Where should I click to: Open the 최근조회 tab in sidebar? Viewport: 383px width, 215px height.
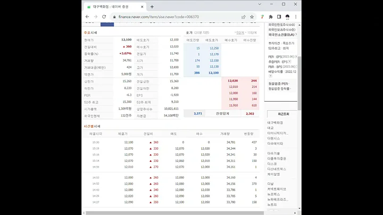coord(283,114)
